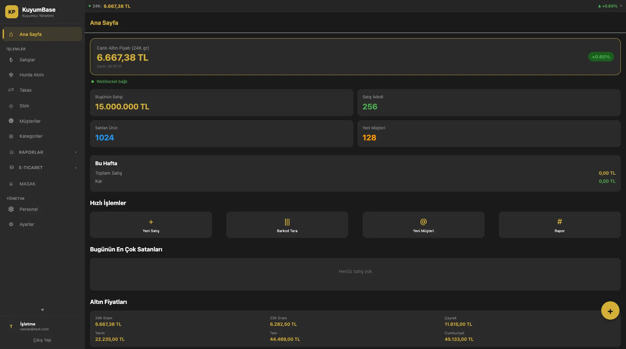This screenshot has height=349, width=626.
Task: Click the Satışlar lira icon
Action: pyautogui.click(x=11, y=60)
